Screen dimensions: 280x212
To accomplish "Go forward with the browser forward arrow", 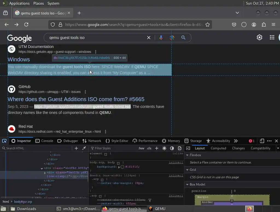I will pos(16,25).
